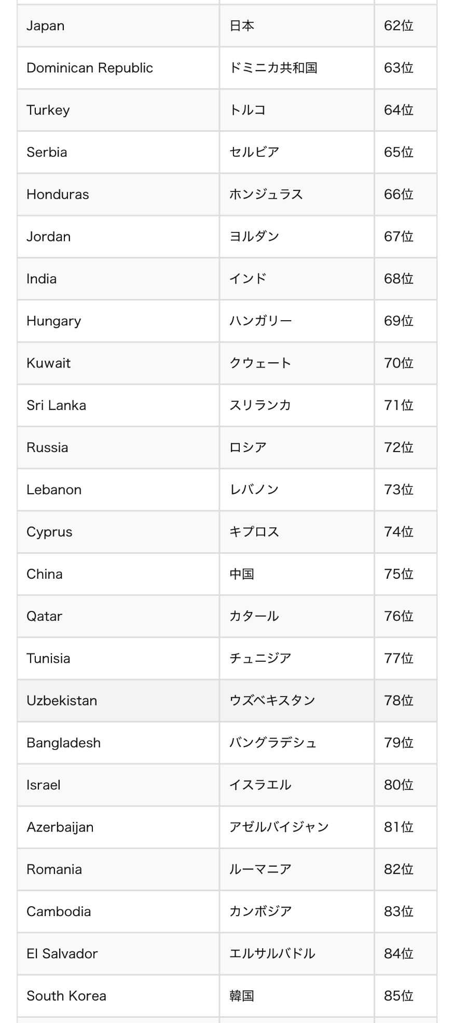Screen dimensions: 467x1023
Task: Select the Dominican Republic row name
Action: (x=90, y=68)
